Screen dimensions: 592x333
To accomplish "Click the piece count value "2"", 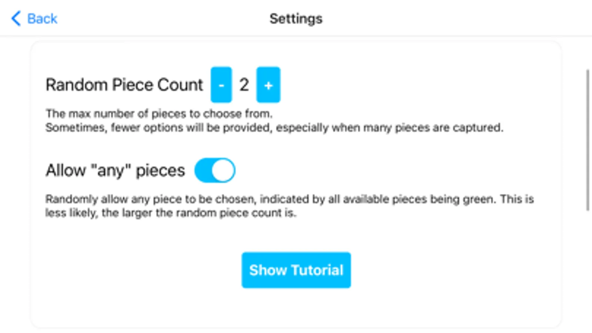I will [244, 85].
